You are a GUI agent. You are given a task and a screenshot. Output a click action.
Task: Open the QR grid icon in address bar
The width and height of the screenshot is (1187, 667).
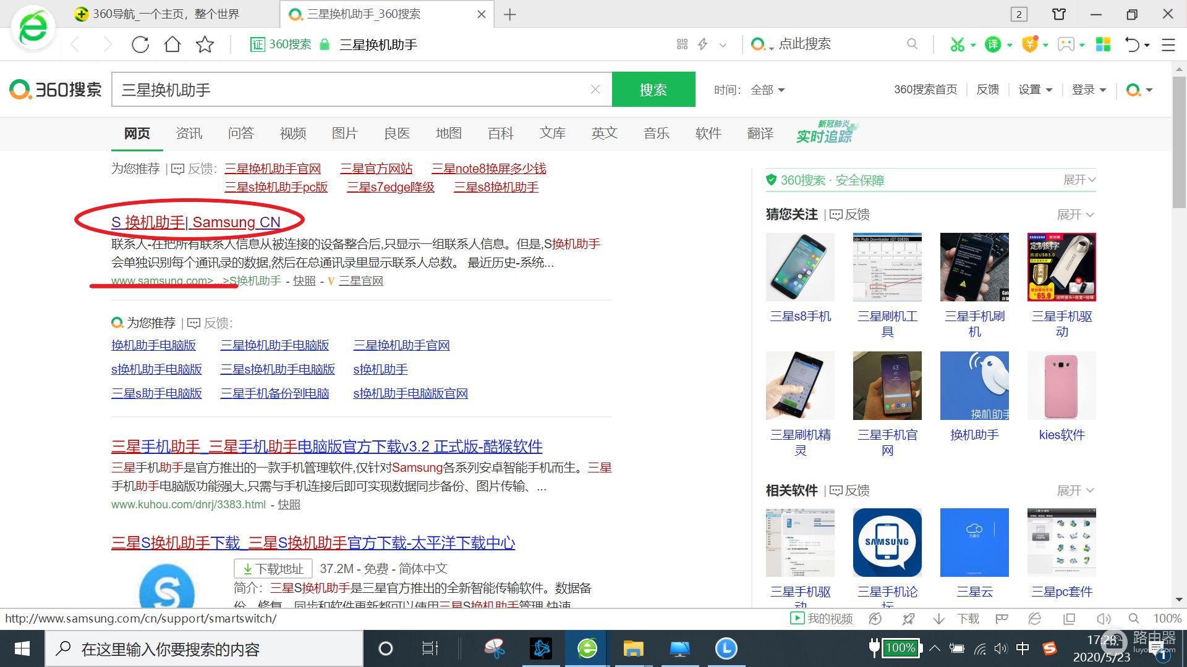(682, 44)
